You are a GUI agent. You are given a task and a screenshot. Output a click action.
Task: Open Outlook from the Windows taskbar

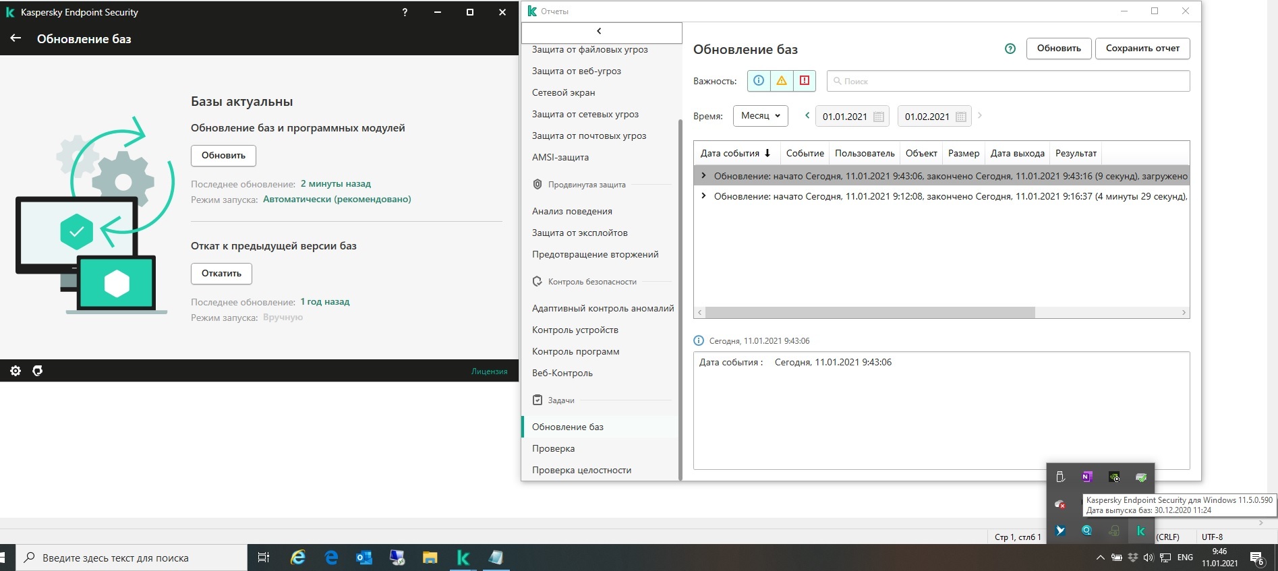click(364, 558)
